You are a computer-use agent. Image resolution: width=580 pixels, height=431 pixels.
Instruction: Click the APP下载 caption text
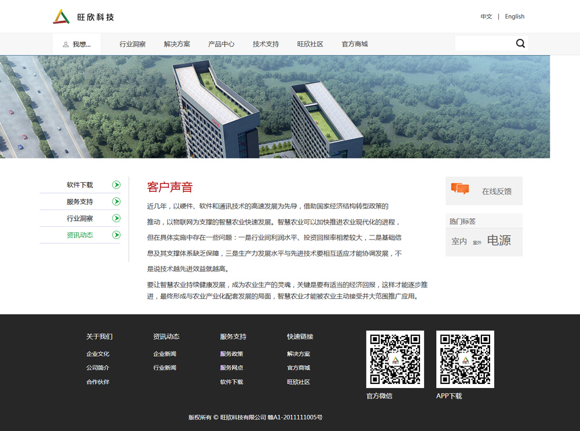coord(449,396)
